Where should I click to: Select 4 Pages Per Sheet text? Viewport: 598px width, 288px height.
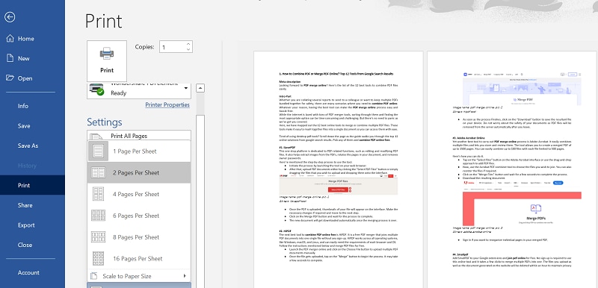136,194
